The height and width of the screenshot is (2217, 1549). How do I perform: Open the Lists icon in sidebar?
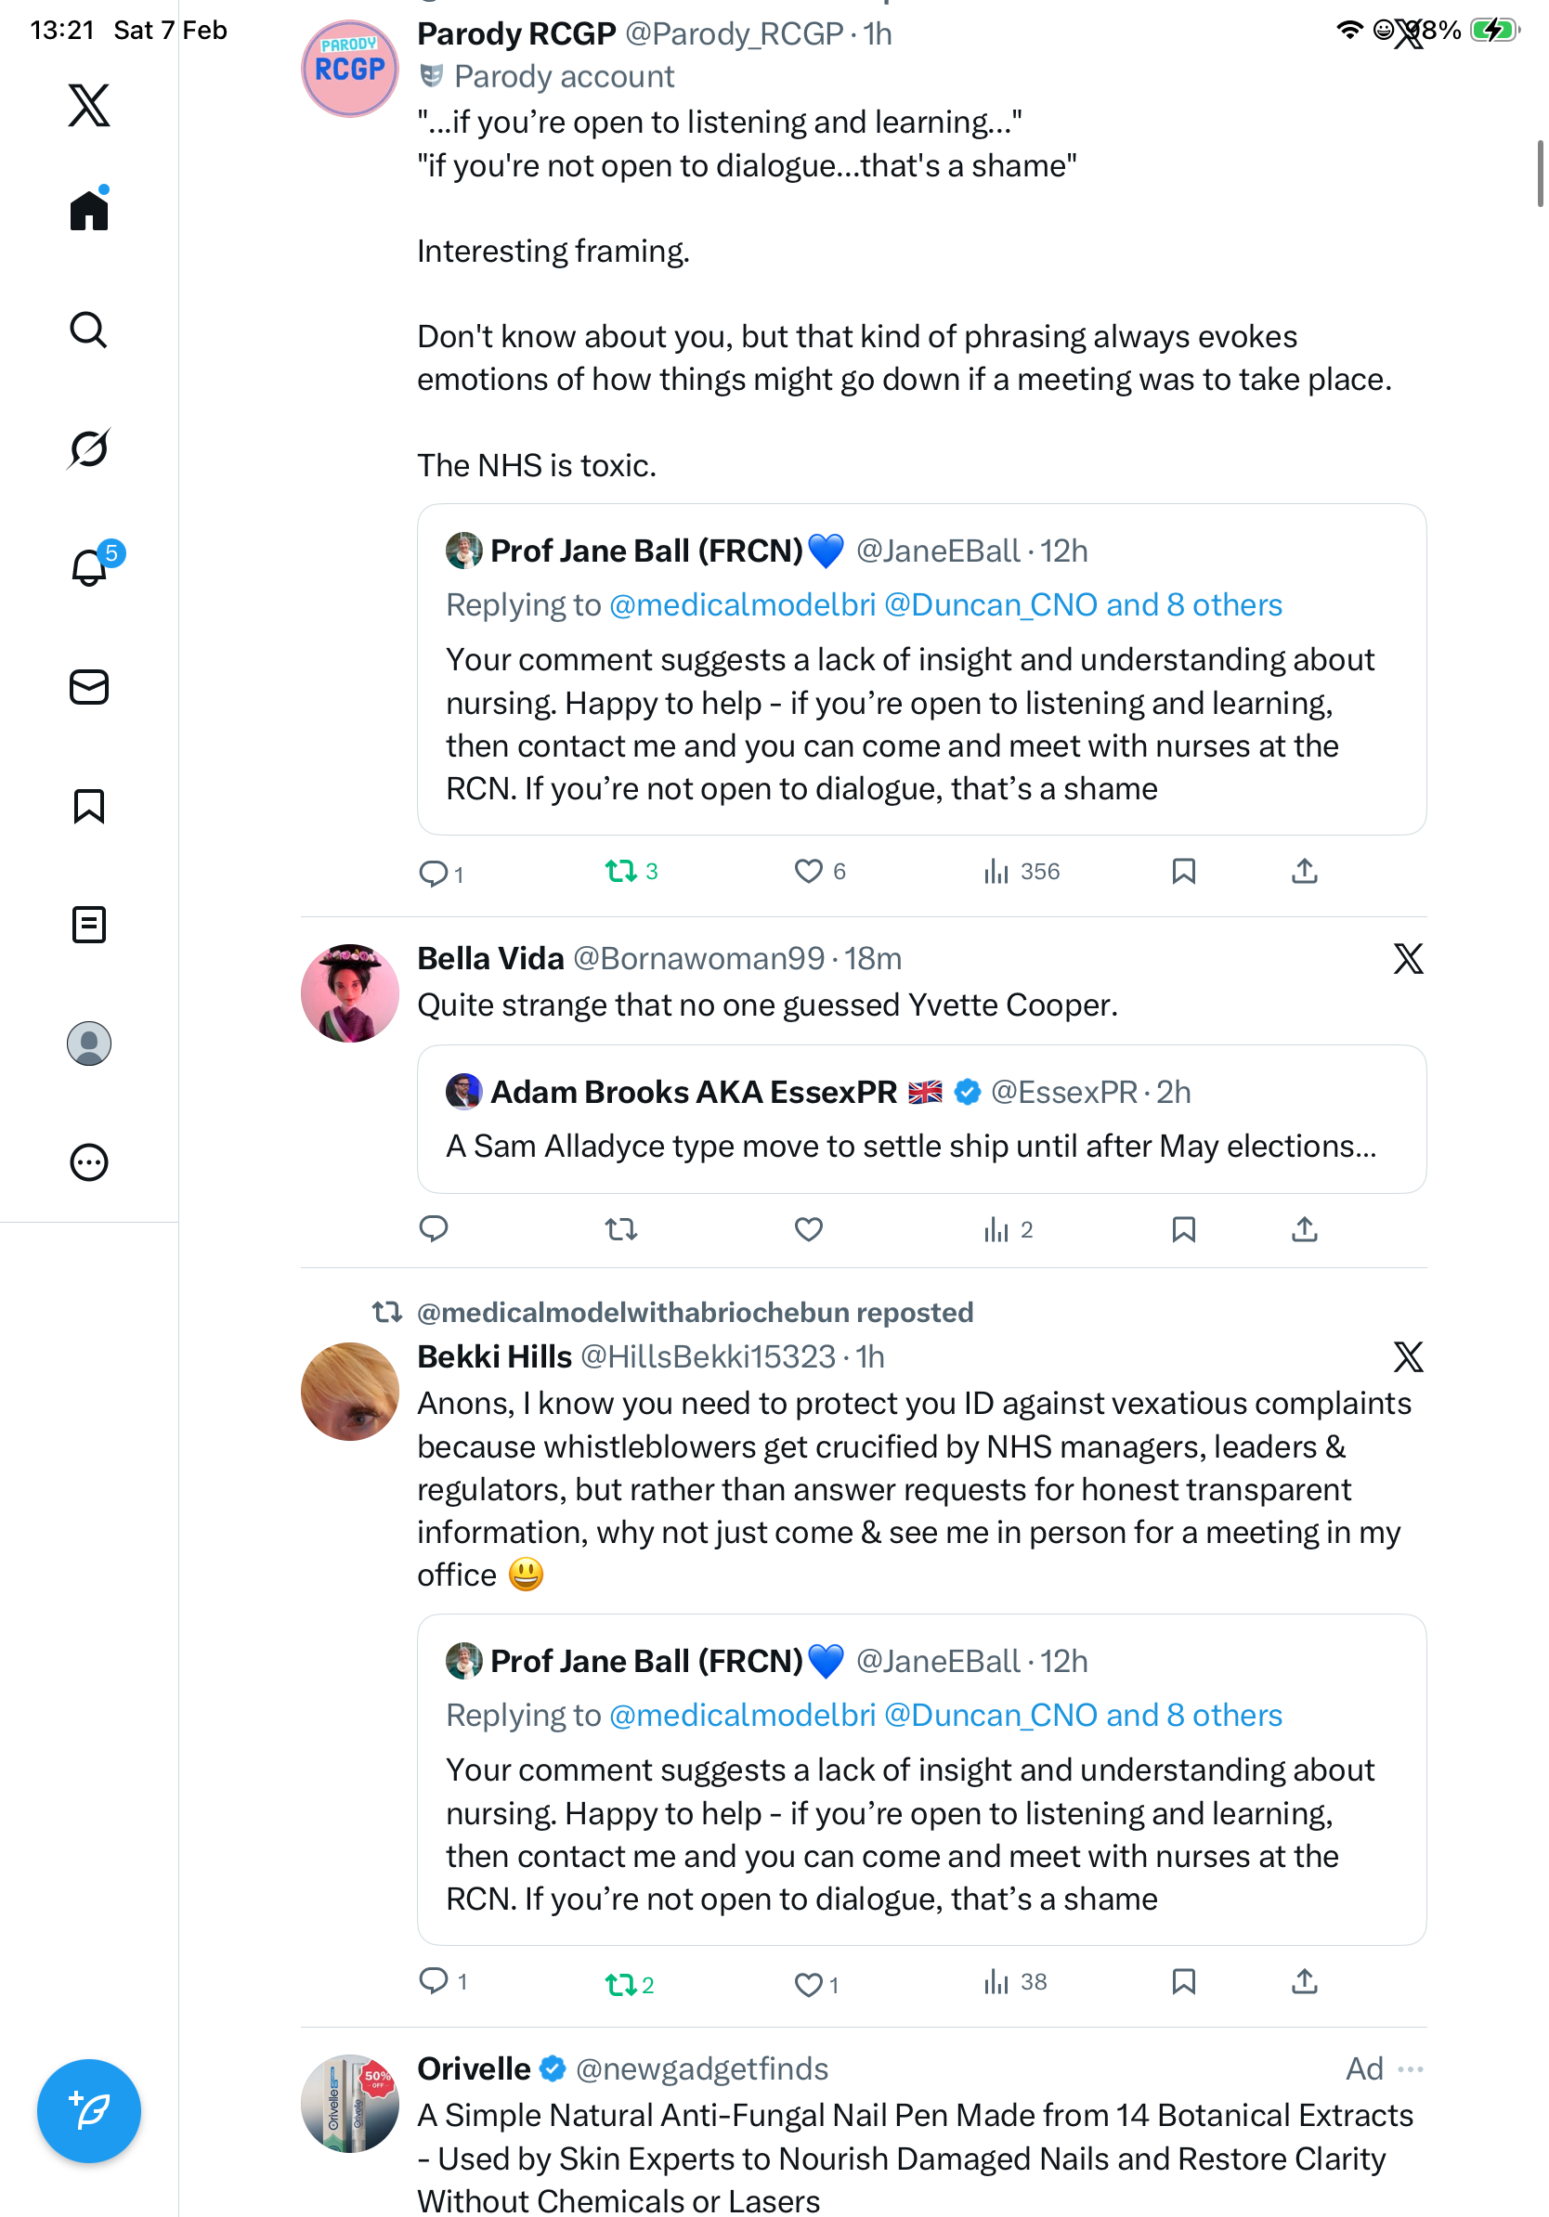(x=89, y=924)
